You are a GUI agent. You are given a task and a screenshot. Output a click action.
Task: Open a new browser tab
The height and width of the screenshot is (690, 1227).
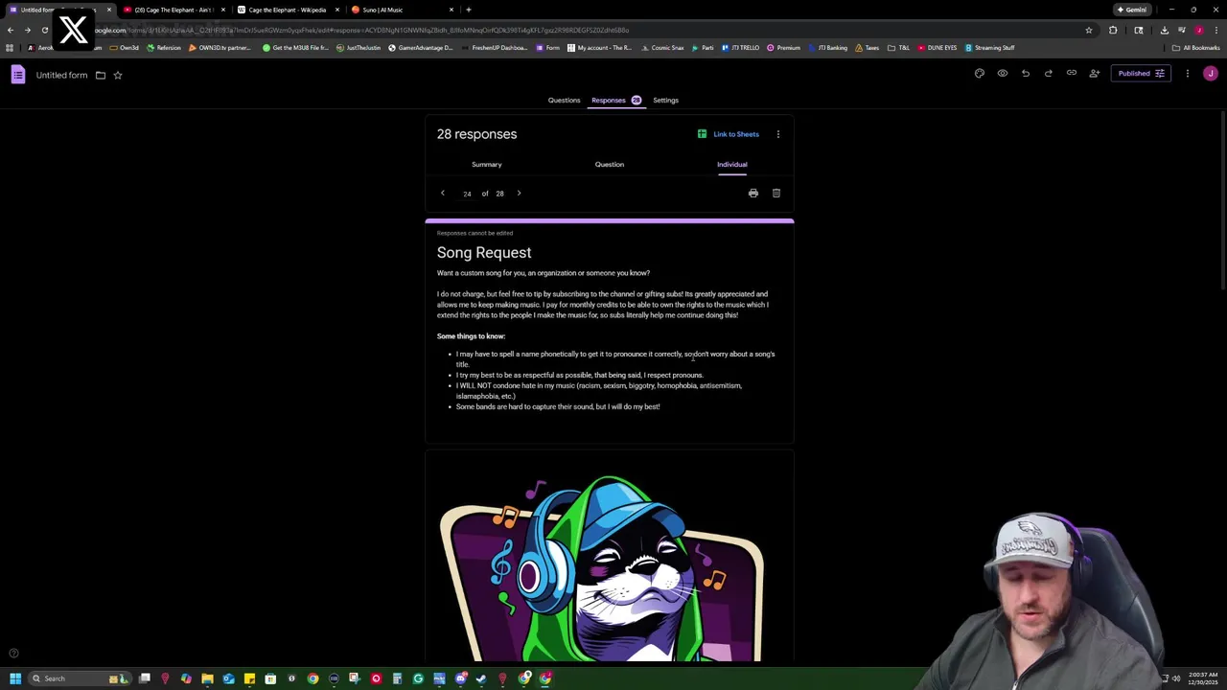tap(468, 10)
